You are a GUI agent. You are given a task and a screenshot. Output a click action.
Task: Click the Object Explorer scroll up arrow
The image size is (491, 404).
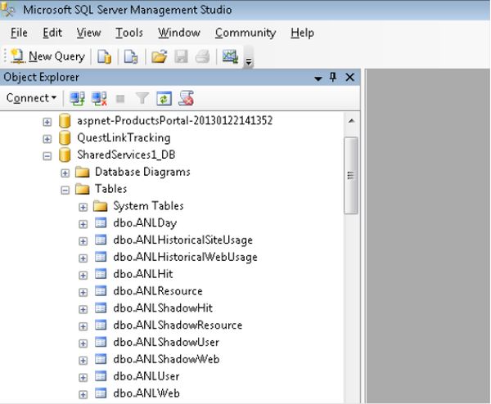tap(351, 121)
